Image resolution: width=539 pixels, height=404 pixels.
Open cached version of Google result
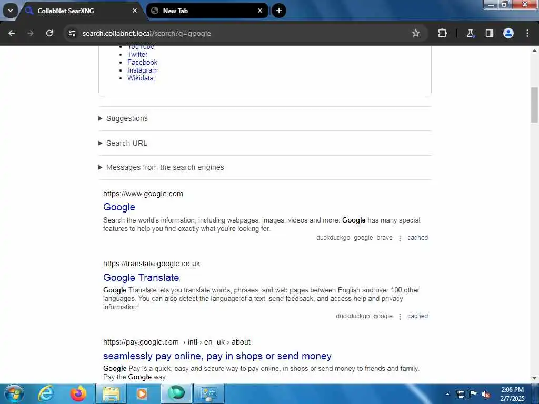click(x=417, y=238)
